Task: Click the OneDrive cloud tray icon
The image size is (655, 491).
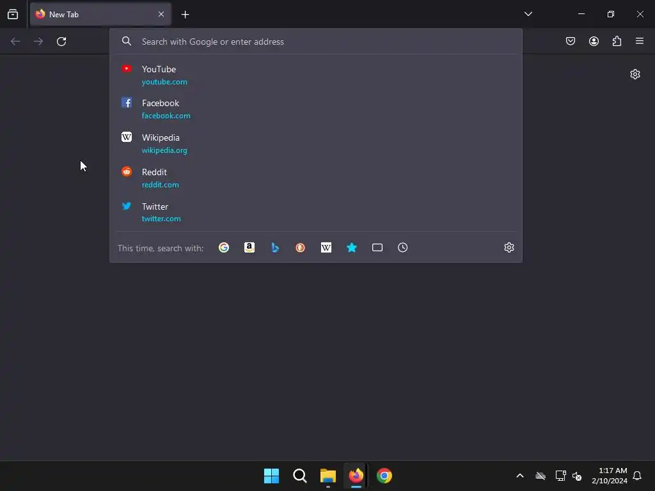Action: pos(541,476)
